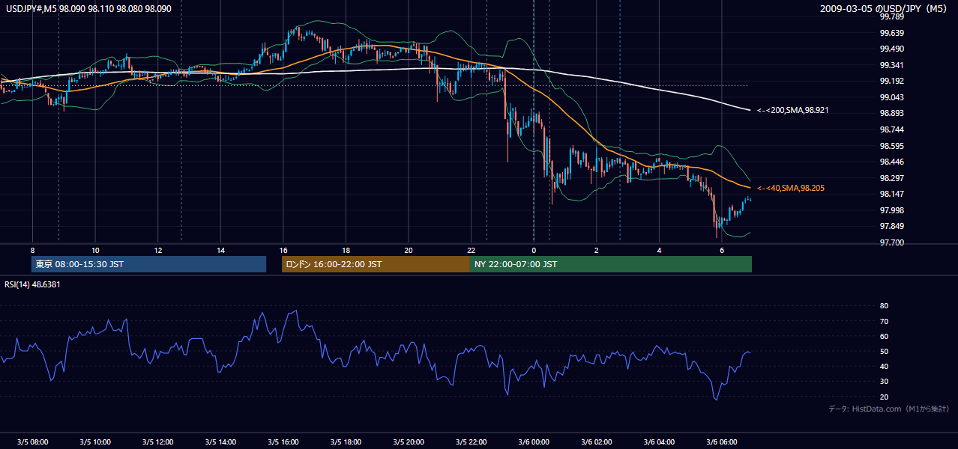This screenshot has height=449, width=958.
Task: Click price axis value 99.639
Action: (x=892, y=33)
